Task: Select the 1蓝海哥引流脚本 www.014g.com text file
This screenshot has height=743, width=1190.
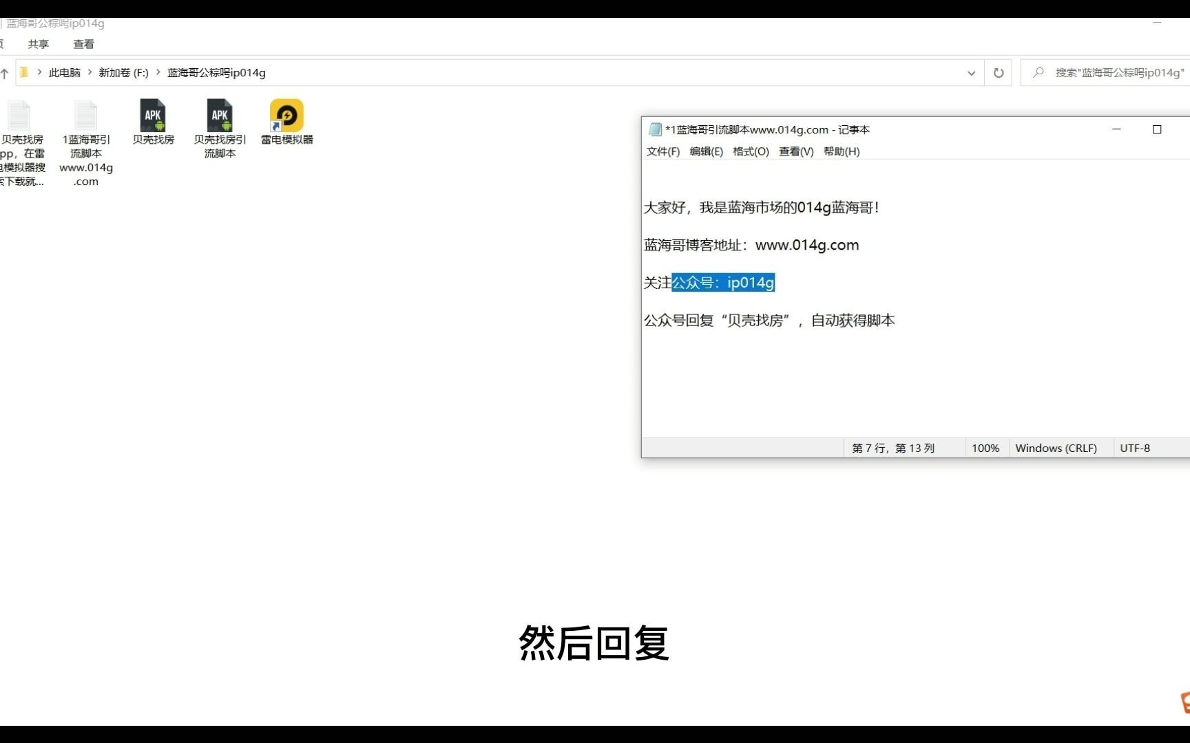Action: pos(86,143)
